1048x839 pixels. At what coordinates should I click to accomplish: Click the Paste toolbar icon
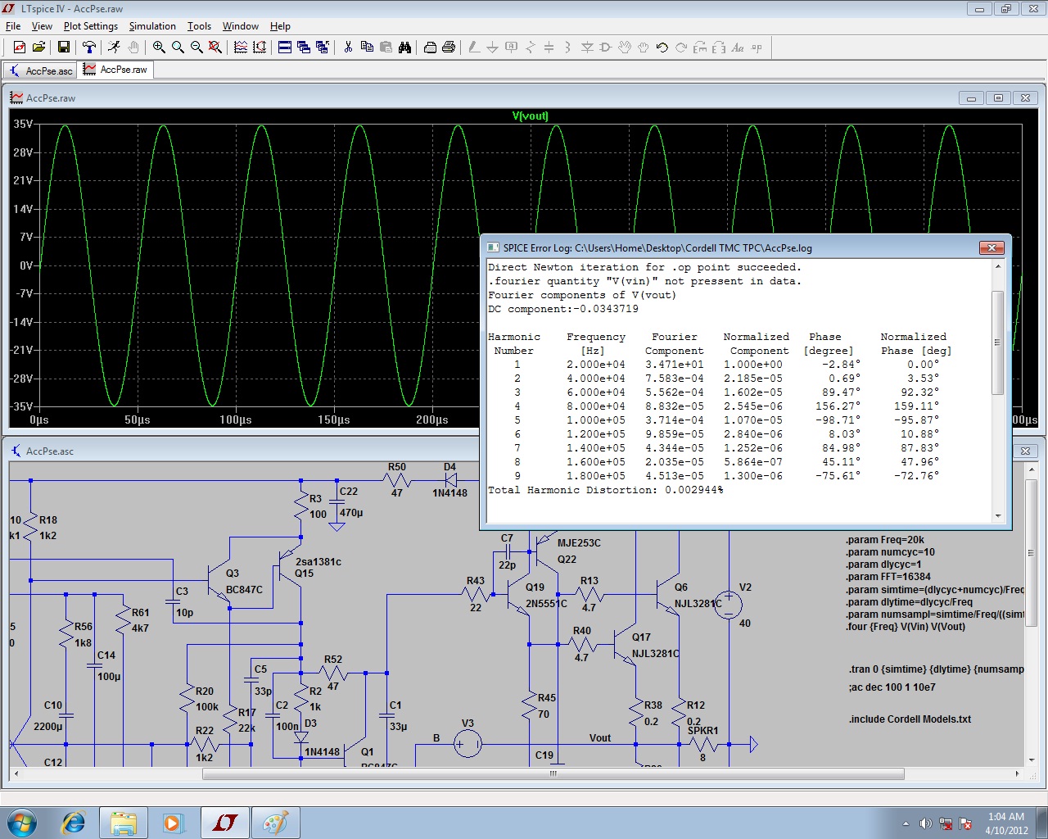point(386,48)
